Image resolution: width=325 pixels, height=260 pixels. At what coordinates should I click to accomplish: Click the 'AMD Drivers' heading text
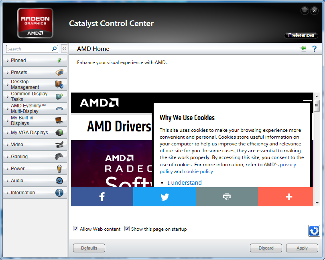(x=119, y=126)
